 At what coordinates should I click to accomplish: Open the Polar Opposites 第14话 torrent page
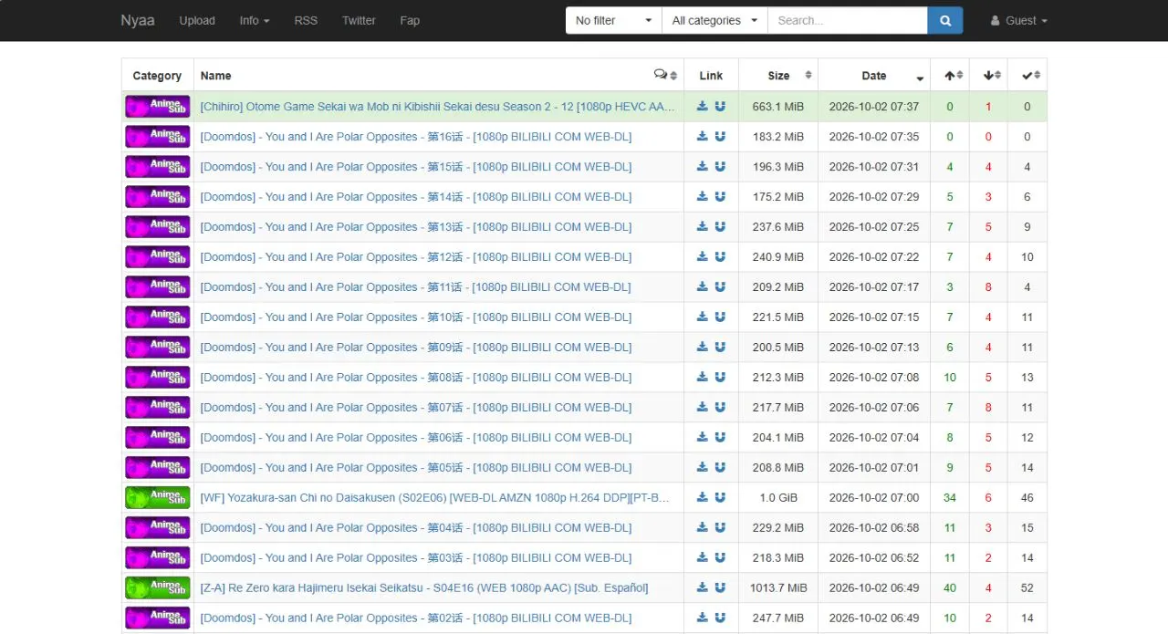[x=416, y=197]
